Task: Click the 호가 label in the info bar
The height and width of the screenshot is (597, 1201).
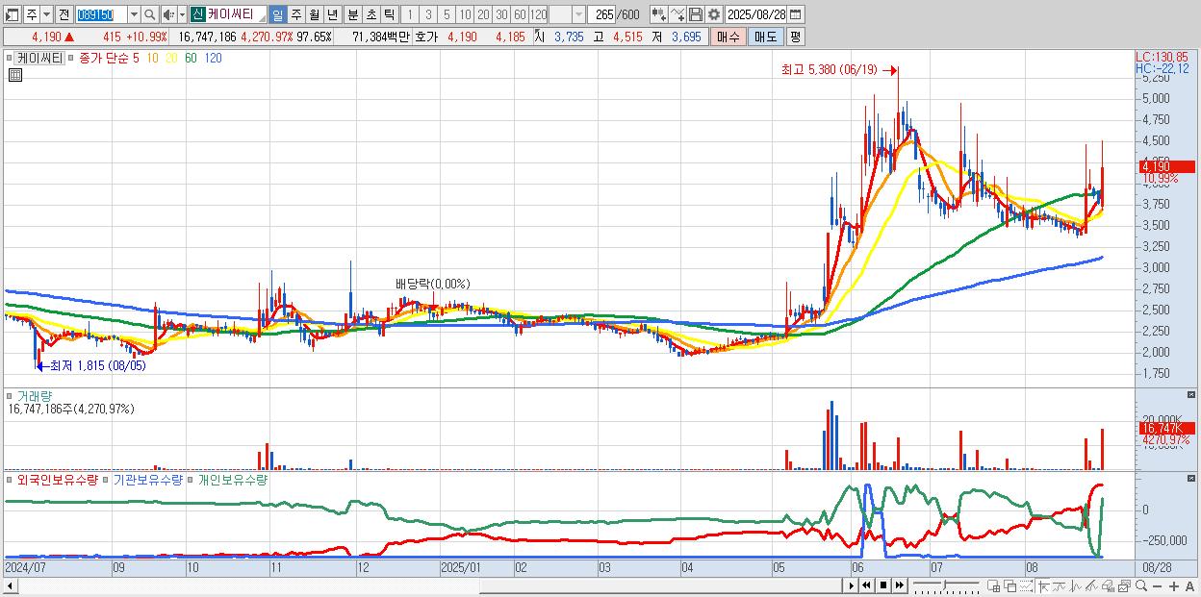Action: point(426,37)
